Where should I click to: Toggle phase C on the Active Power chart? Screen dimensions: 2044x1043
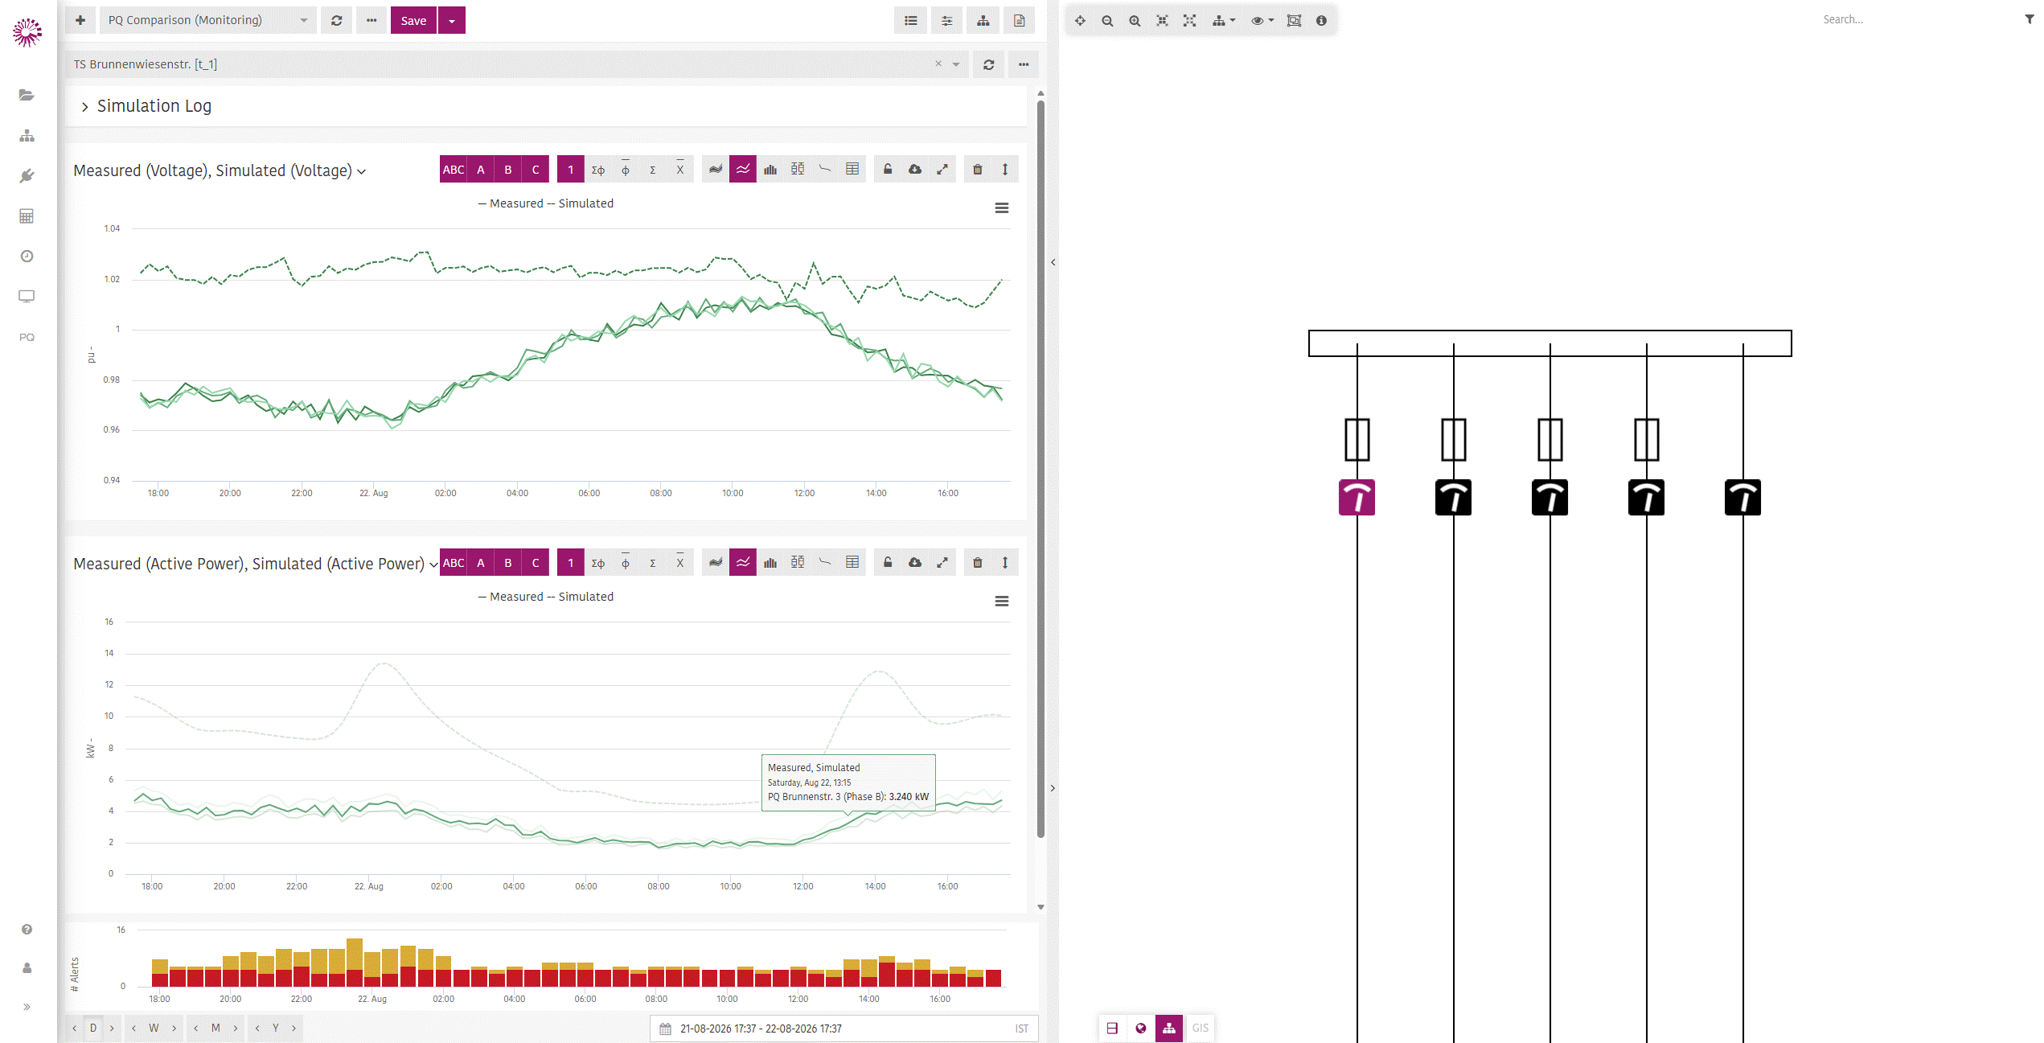tap(536, 562)
